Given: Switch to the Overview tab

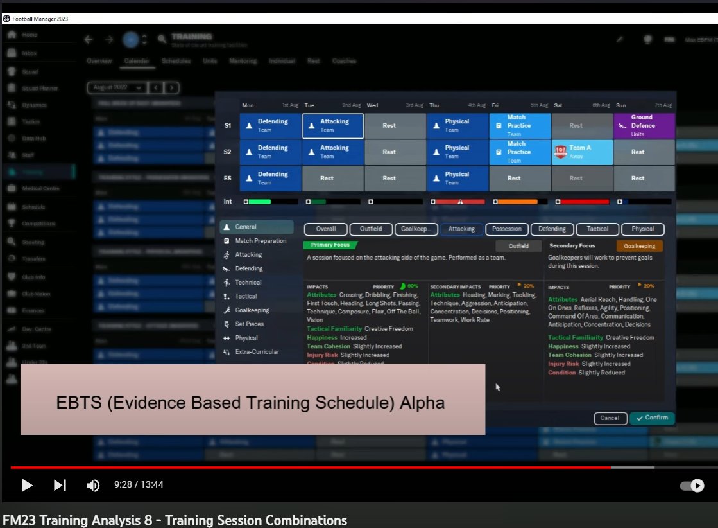Looking at the screenshot, I should [99, 61].
